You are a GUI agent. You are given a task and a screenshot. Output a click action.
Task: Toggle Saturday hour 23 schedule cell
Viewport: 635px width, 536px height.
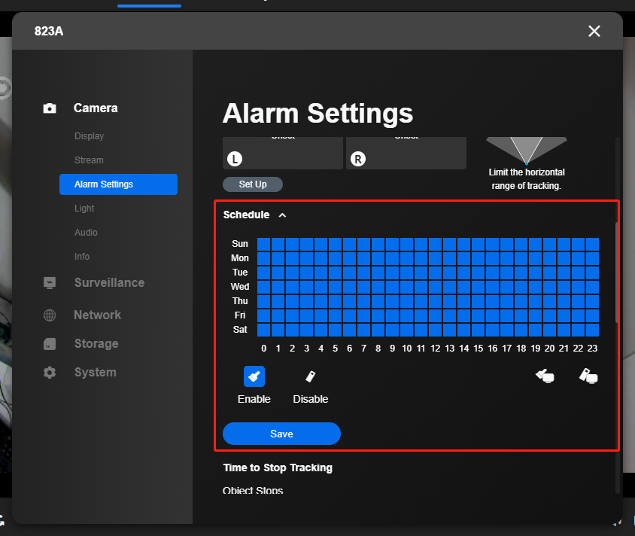592,330
